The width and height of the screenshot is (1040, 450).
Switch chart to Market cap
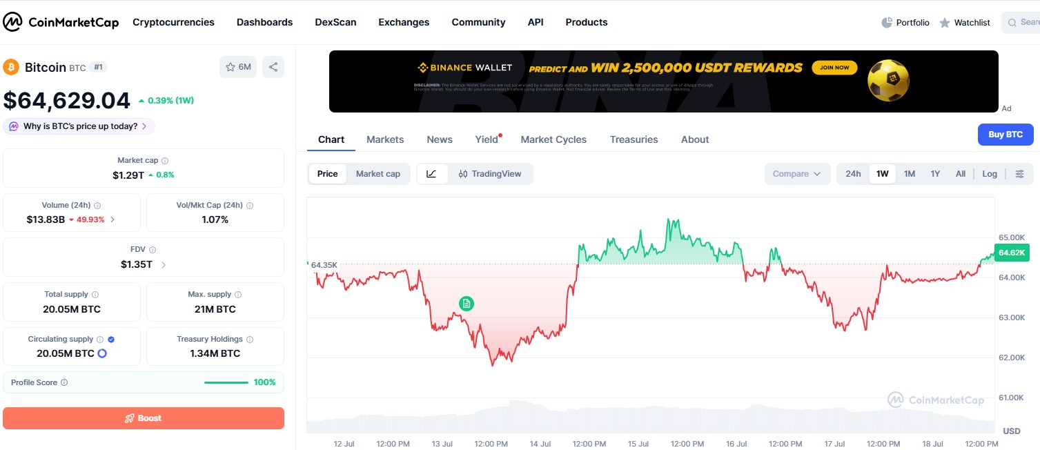click(x=378, y=174)
